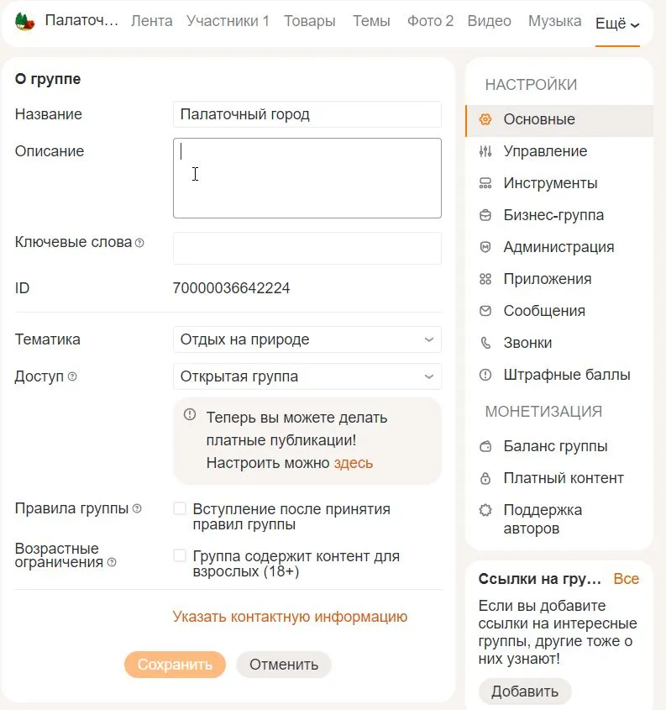Click the Инструменты icon in sidebar
This screenshot has height=710, width=666.
(485, 183)
